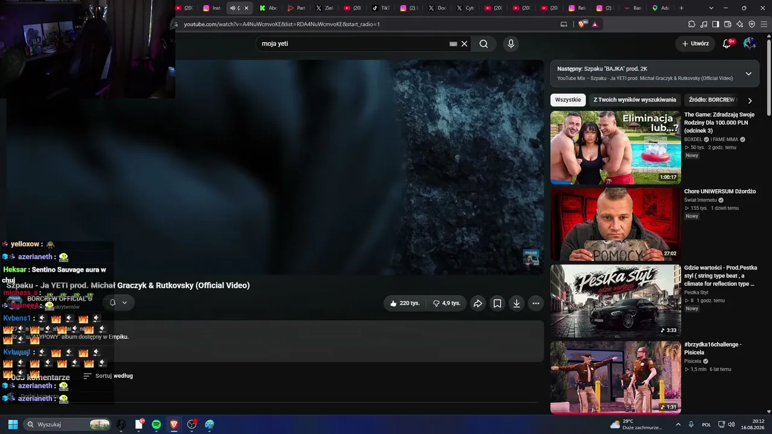Viewport: 772px width, 434px height.
Task: Open Pestka Styl thumbnail with black car
Action: pyautogui.click(x=615, y=301)
